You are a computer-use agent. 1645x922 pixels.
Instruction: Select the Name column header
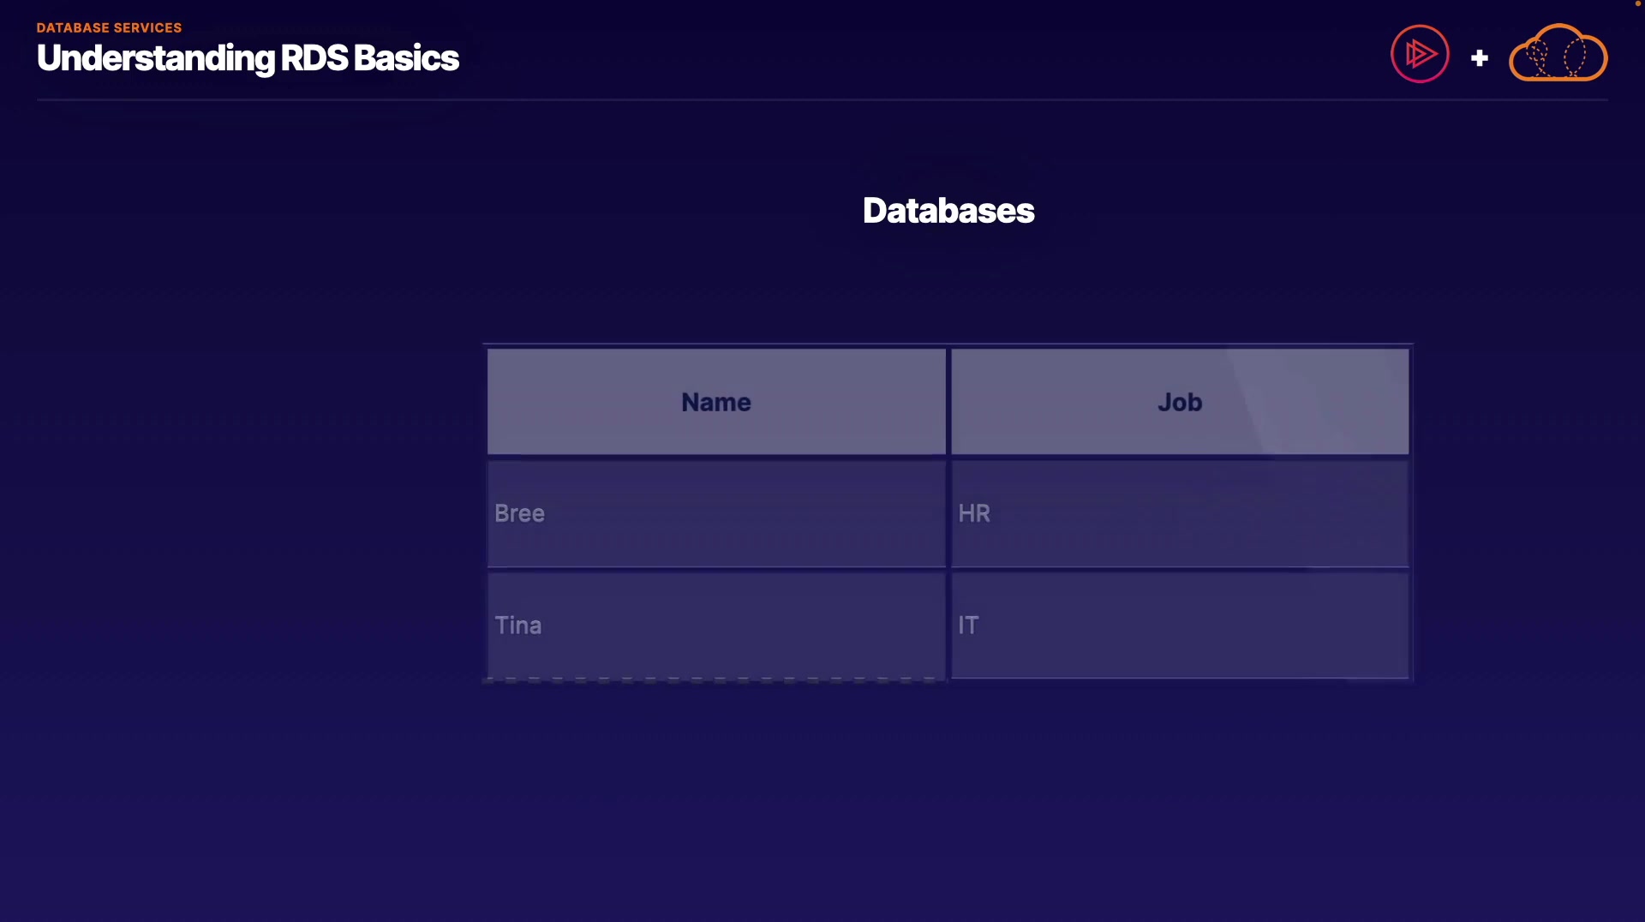click(716, 402)
